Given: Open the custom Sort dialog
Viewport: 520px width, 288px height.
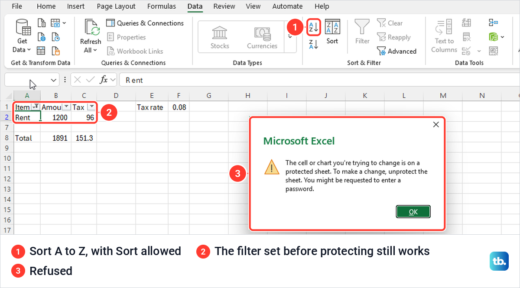Looking at the screenshot, I should coord(332,32).
